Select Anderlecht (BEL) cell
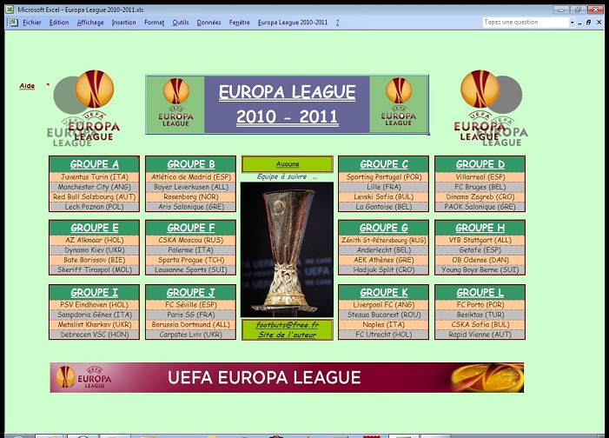 tap(384, 250)
